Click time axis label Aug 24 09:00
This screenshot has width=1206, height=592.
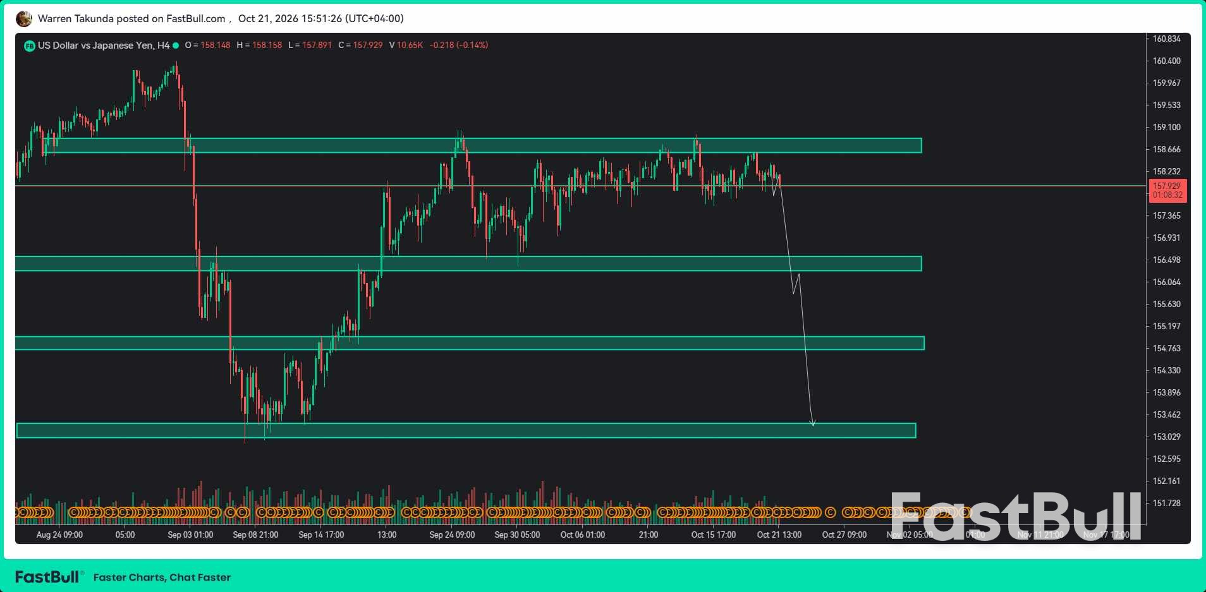[59, 535]
